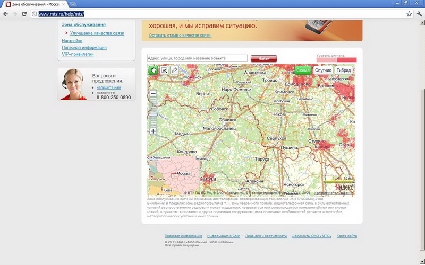This screenshot has height=265, width=425.
Task: Switch map to Схема view
Action: pos(303,70)
